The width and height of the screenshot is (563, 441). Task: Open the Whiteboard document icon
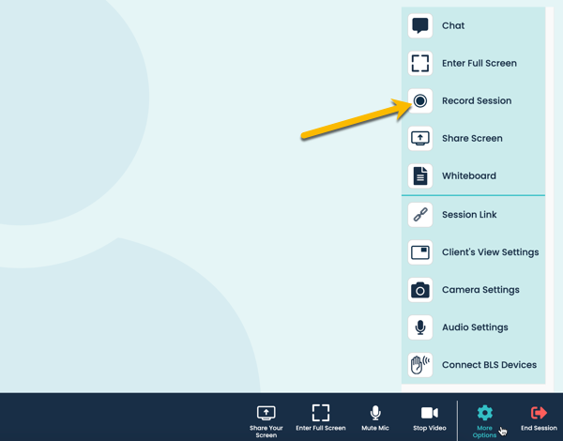(x=420, y=176)
